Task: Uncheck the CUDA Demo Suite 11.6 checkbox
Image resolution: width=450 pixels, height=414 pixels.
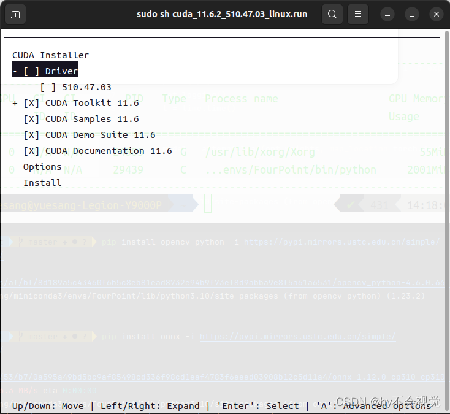Action: pos(31,135)
